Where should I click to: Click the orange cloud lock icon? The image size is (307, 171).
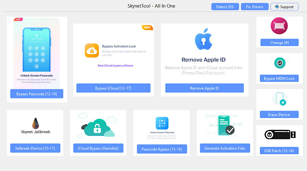coord(91,50)
